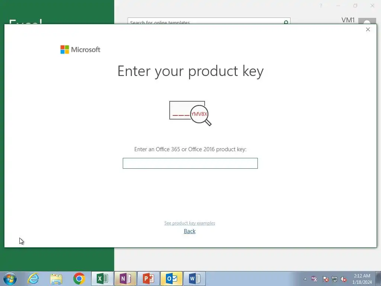Image resolution: width=381 pixels, height=286 pixels.
Task: Click the Excel window Help question mark
Action: coord(321,6)
